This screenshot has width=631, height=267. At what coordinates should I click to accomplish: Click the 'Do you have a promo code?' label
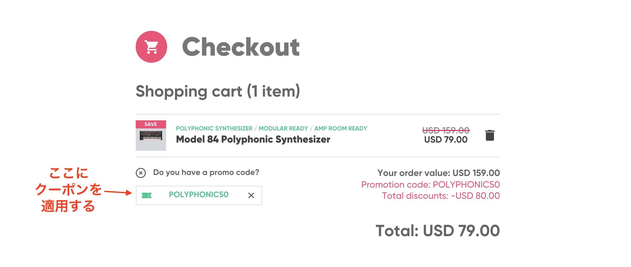206,172
